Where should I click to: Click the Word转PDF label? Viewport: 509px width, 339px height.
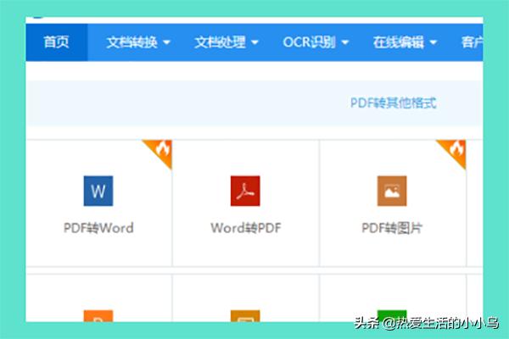pyautogui.click(x=246, y=228)
